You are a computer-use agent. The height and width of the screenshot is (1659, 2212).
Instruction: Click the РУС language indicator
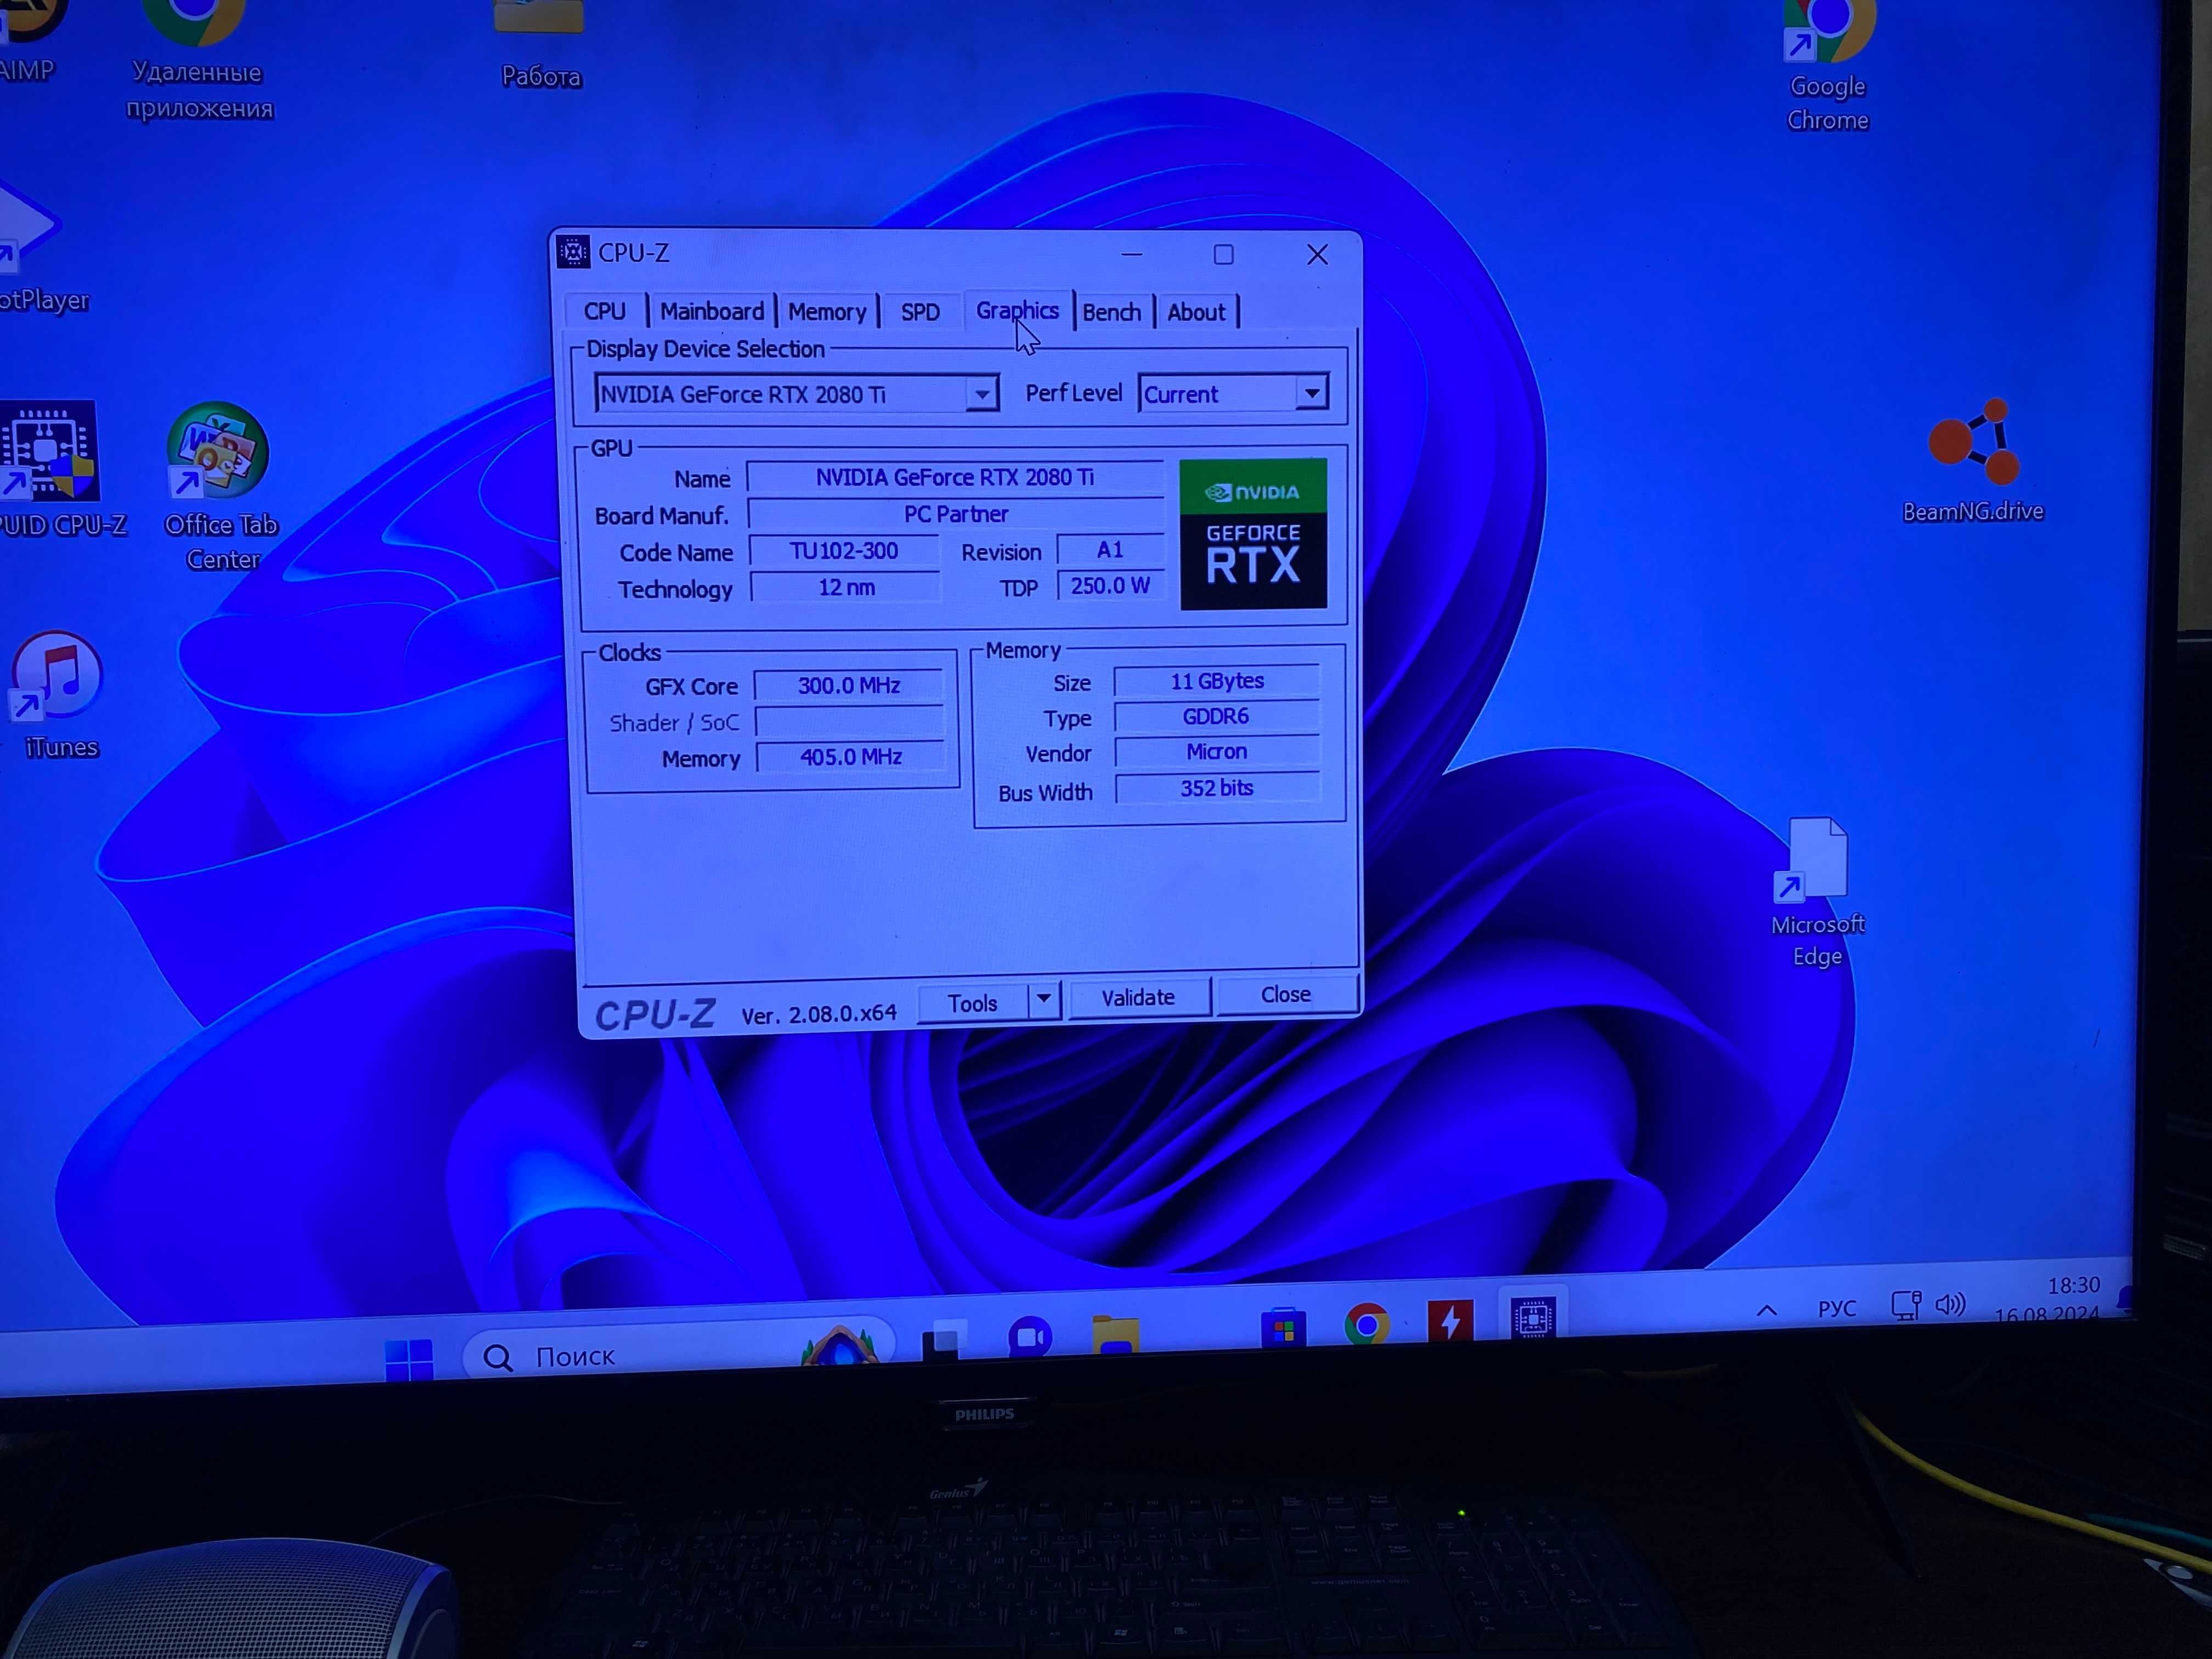pyautogui.click(x=1836, y=1308)
